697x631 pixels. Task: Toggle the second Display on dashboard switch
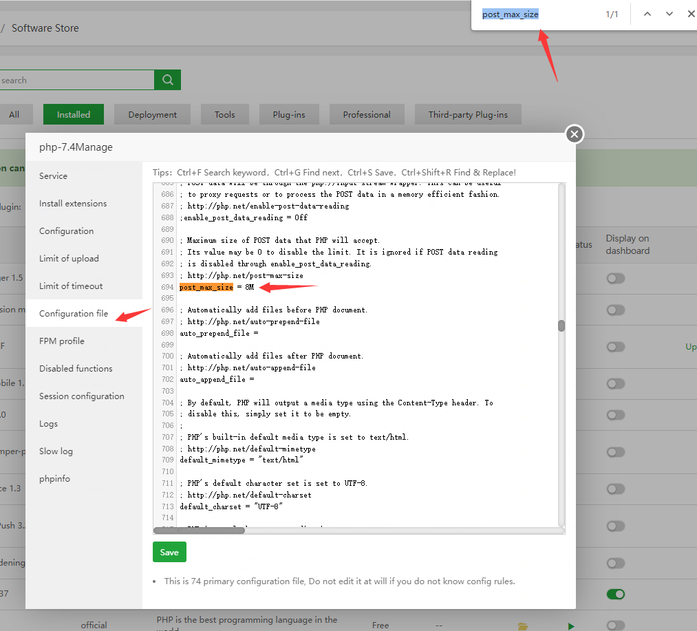(616, 310)
